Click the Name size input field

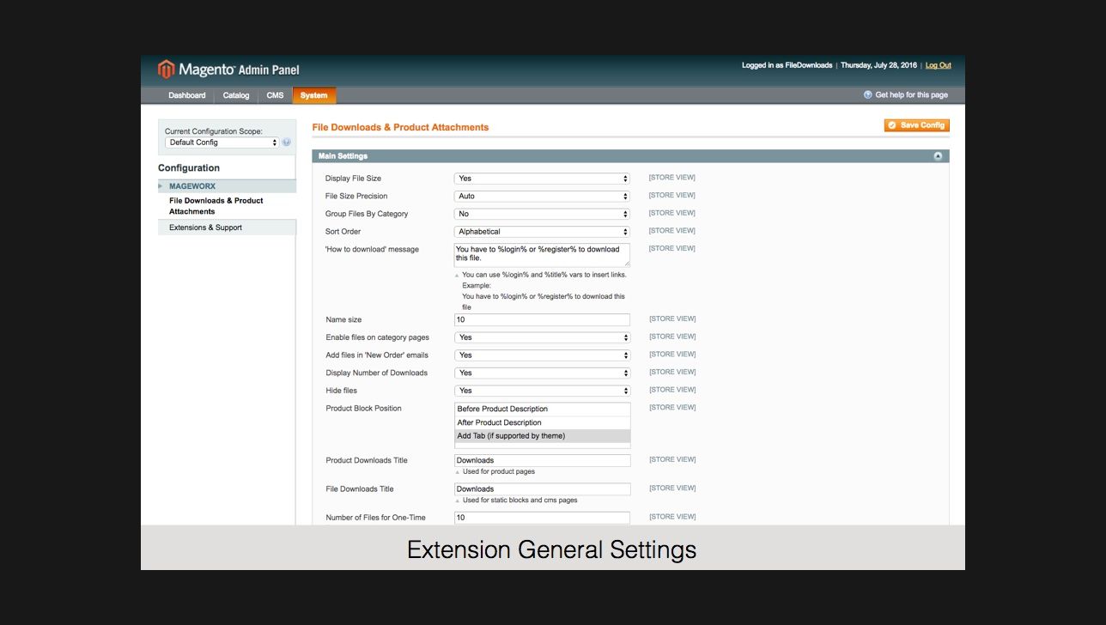click(542, 319)
